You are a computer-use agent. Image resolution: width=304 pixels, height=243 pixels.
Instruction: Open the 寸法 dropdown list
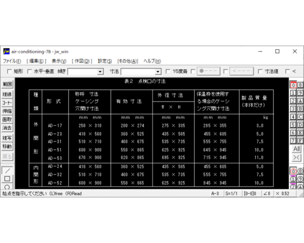[158, 72]
